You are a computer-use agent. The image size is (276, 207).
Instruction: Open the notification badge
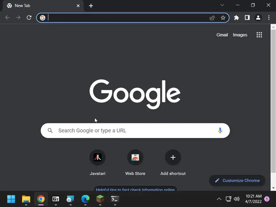point(267,199)
